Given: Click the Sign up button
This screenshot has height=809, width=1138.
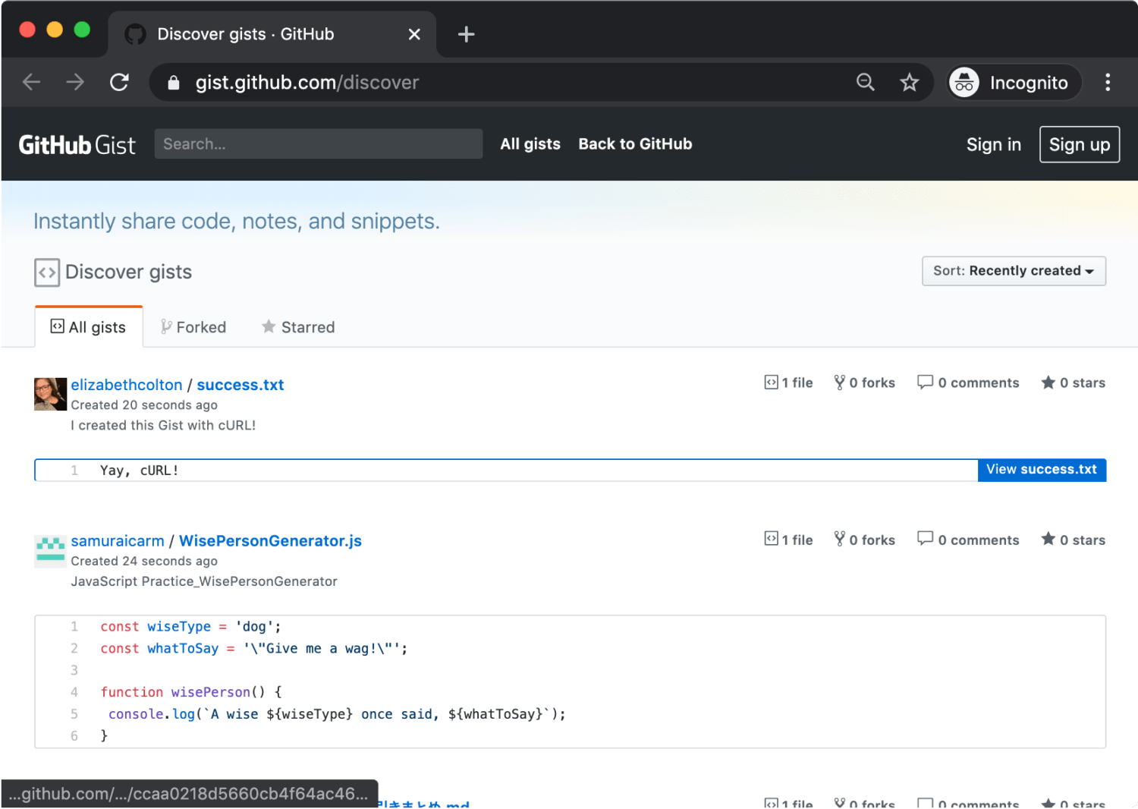Looking at the screenshot, I should tap(1079, 144).
